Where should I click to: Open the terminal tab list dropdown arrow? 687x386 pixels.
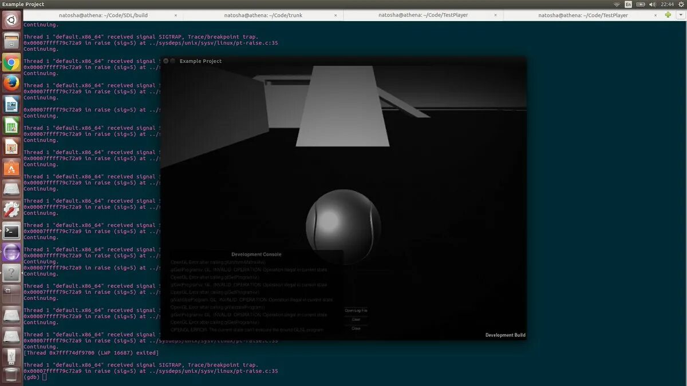click(x=680, y=15)
